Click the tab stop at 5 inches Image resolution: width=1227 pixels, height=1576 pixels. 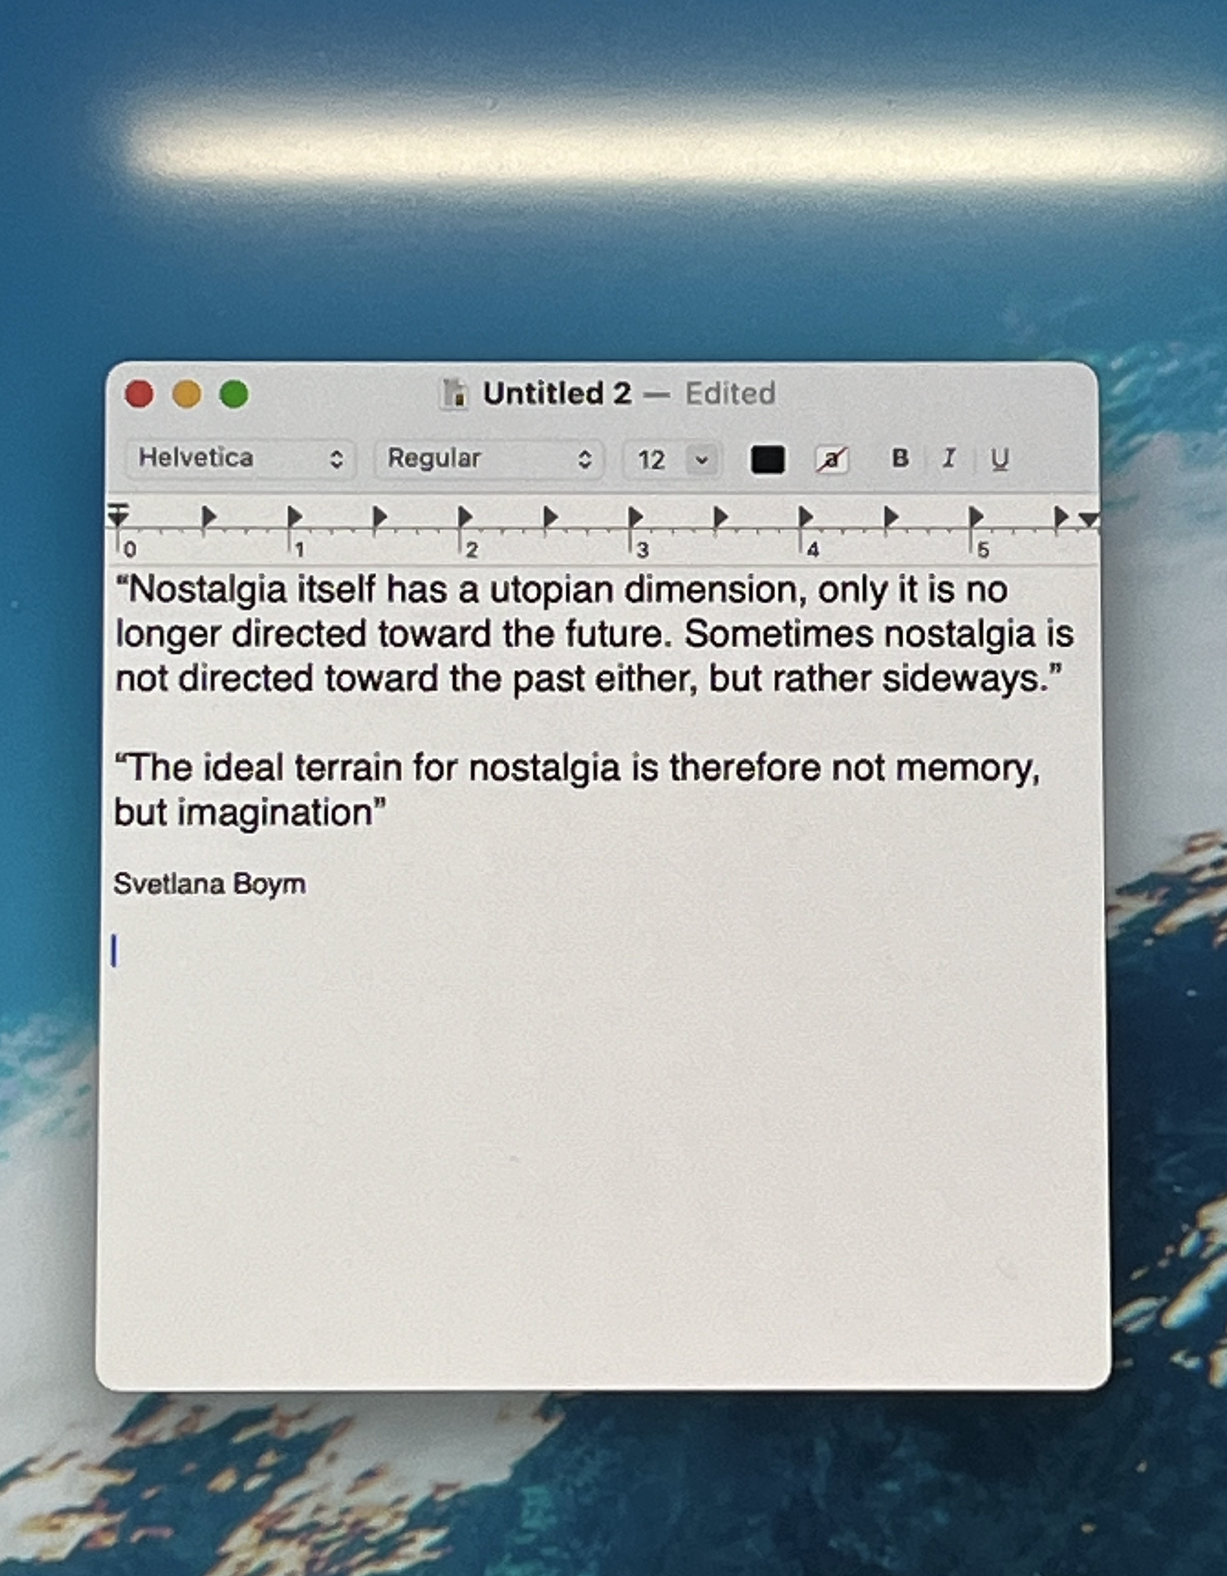[976, 517]
